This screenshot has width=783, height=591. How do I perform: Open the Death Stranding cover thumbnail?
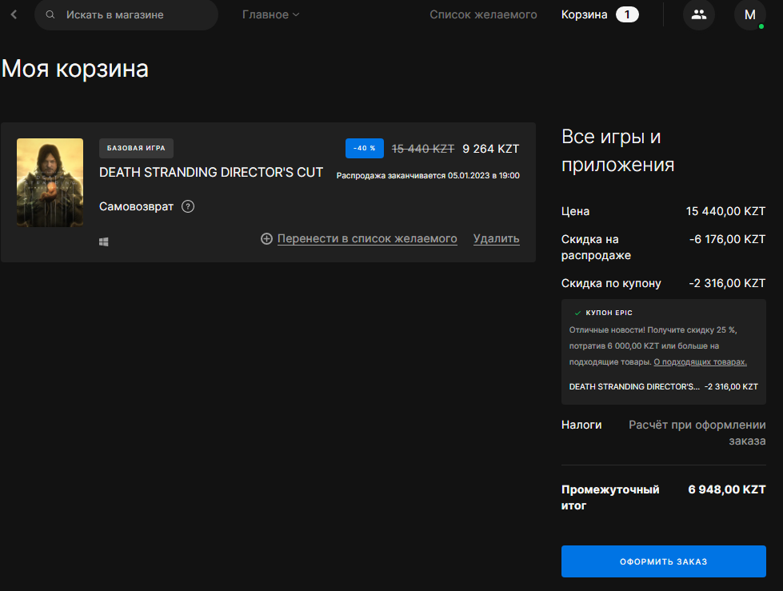[50, 182]
